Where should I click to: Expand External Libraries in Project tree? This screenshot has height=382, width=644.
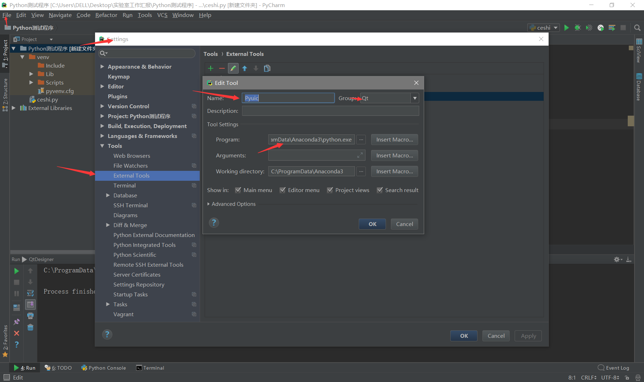(13, 108)
